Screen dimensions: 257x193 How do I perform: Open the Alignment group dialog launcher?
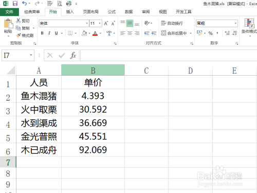point(192,44)
